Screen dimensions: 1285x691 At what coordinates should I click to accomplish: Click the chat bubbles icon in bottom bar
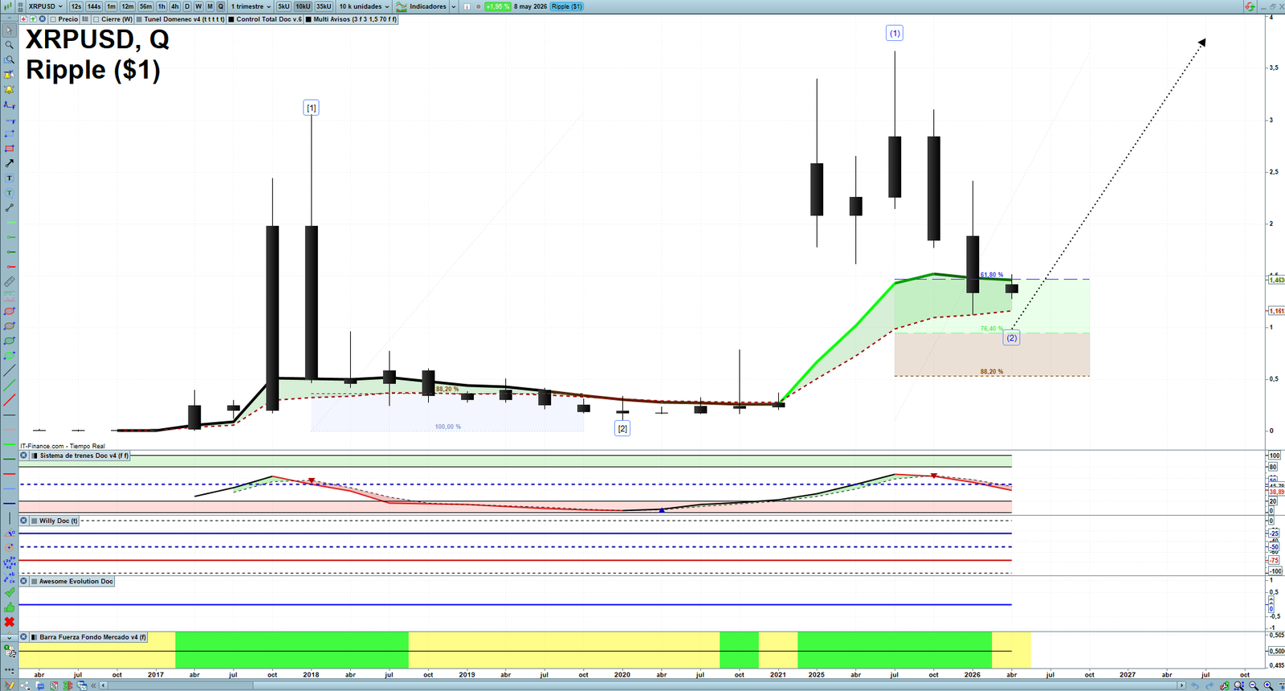click(39, 685)
